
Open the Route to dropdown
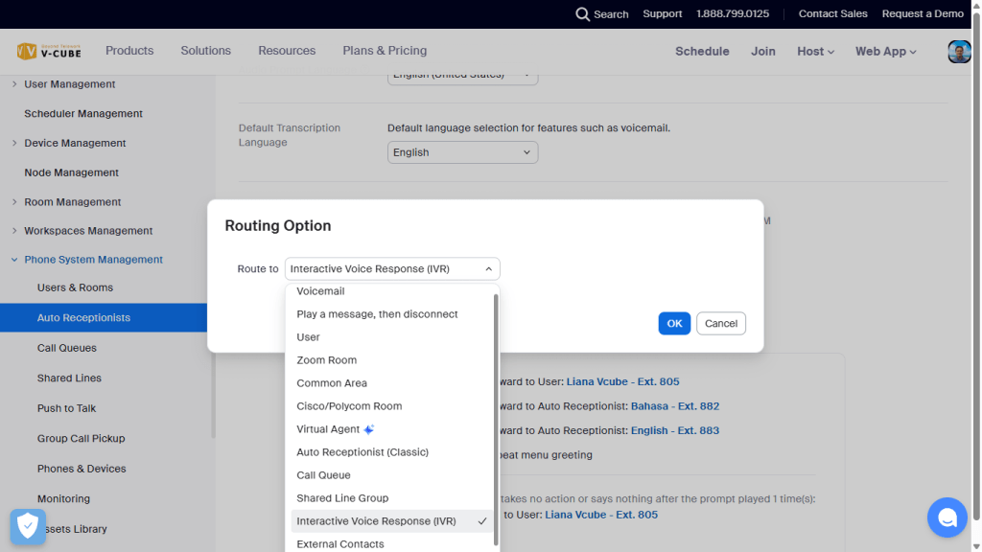[392, 269]
